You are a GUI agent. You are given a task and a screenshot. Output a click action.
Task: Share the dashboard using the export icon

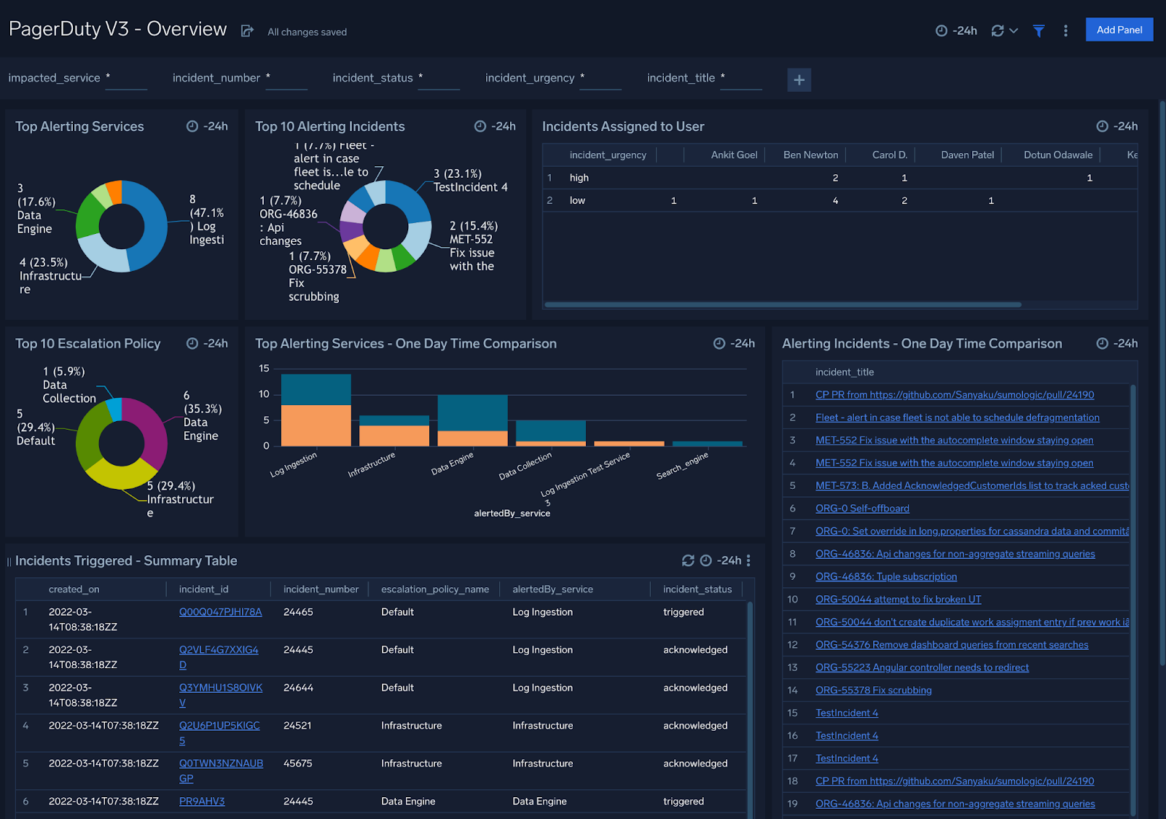[x=246, y=31]
